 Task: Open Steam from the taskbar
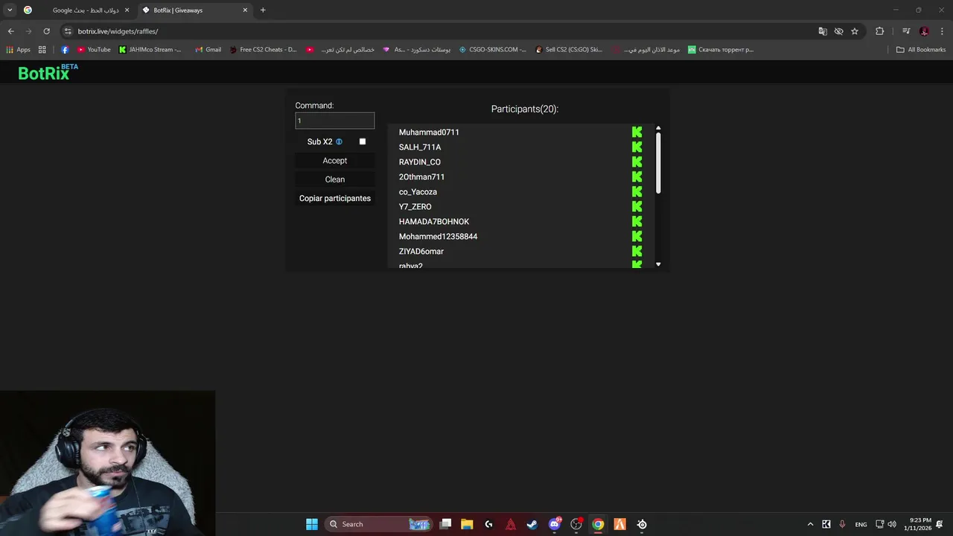coord(532,524)
